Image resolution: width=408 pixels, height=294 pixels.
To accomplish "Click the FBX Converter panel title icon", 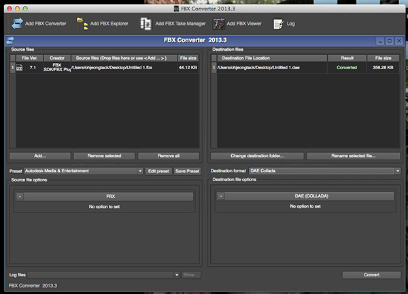I will [x=10, y=41].
